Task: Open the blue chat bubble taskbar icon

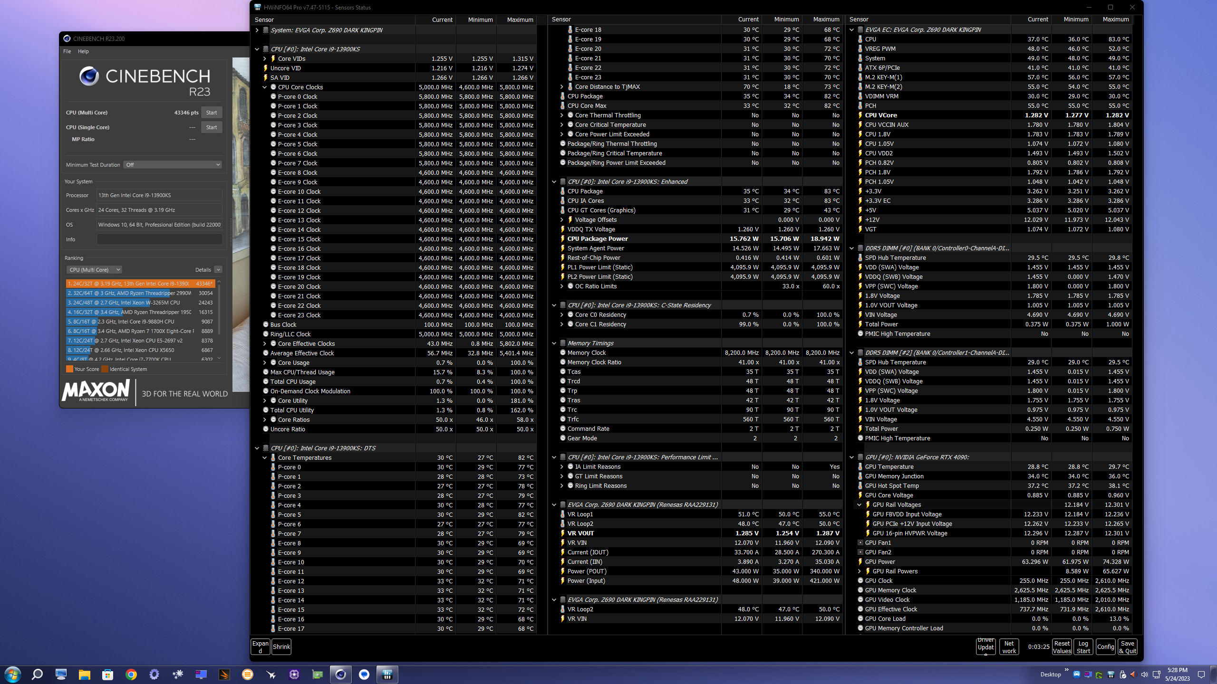Action: click(364, 674)
